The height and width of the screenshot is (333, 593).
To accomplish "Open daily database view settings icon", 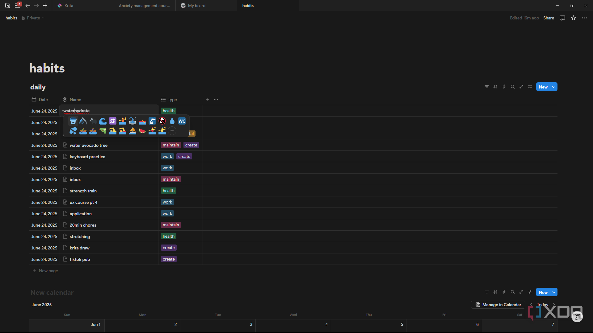I will pyautogui.click(x=530, y=87).
